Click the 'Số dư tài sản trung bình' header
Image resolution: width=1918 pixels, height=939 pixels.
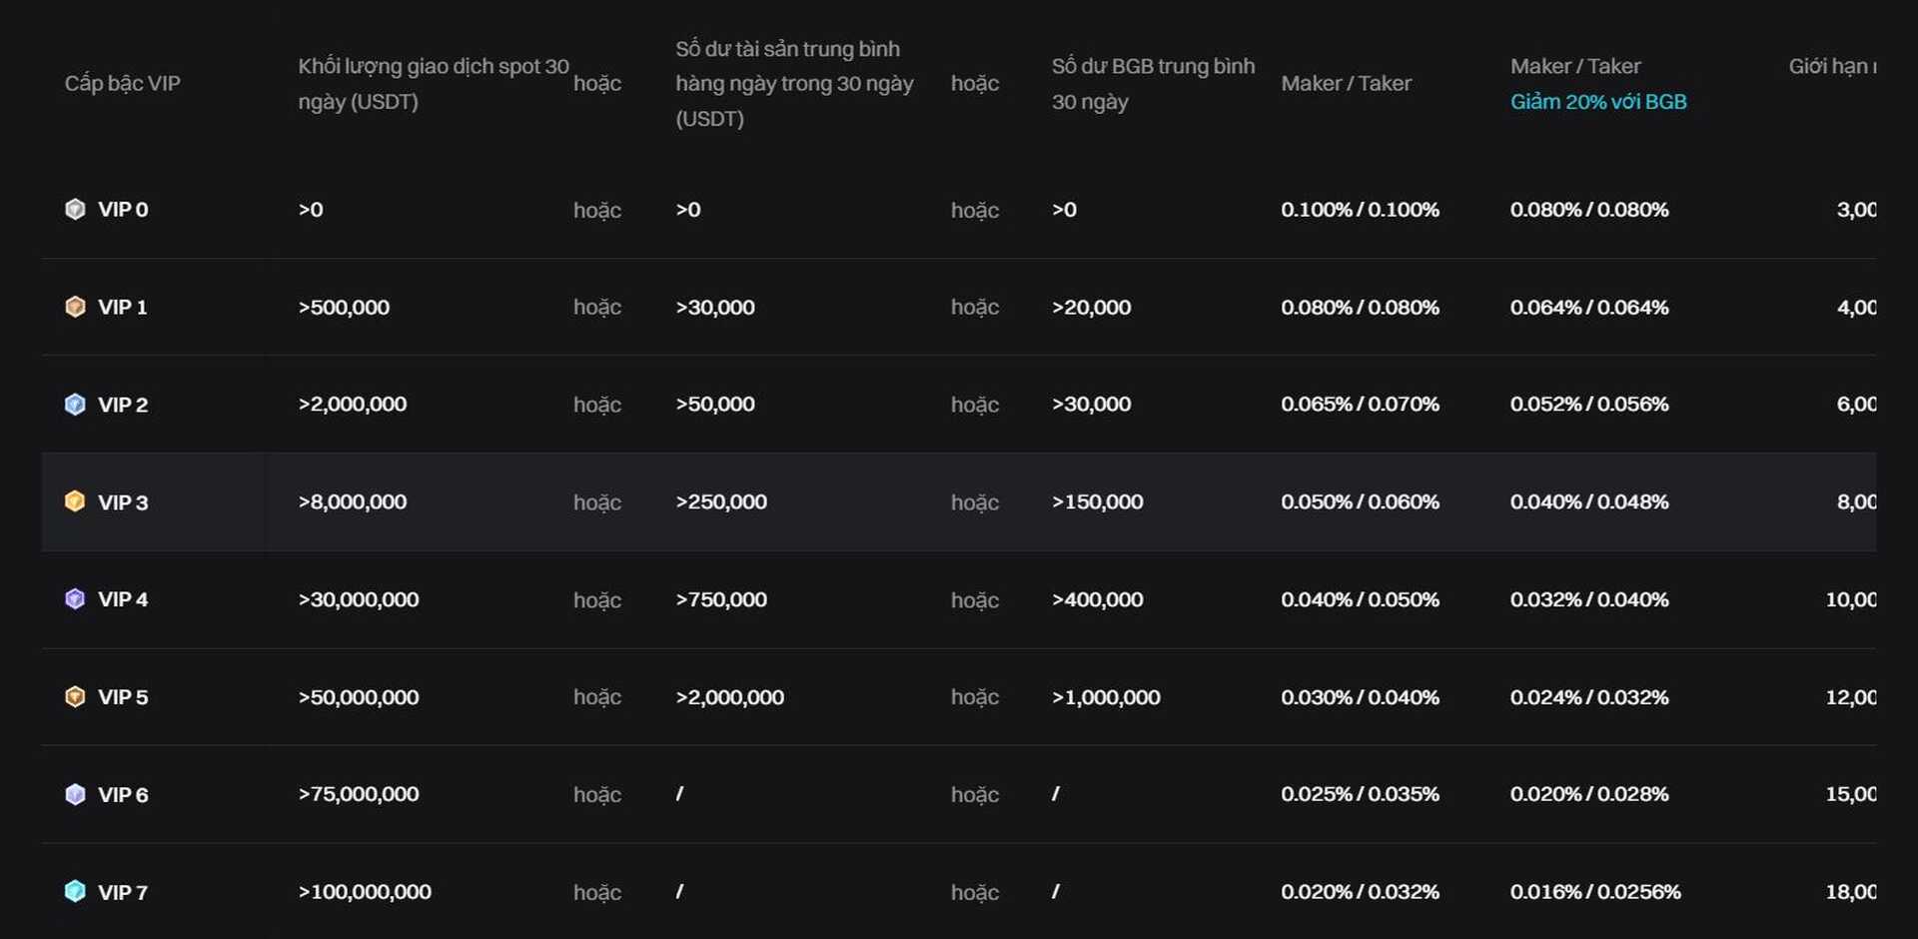pos(794,84)
